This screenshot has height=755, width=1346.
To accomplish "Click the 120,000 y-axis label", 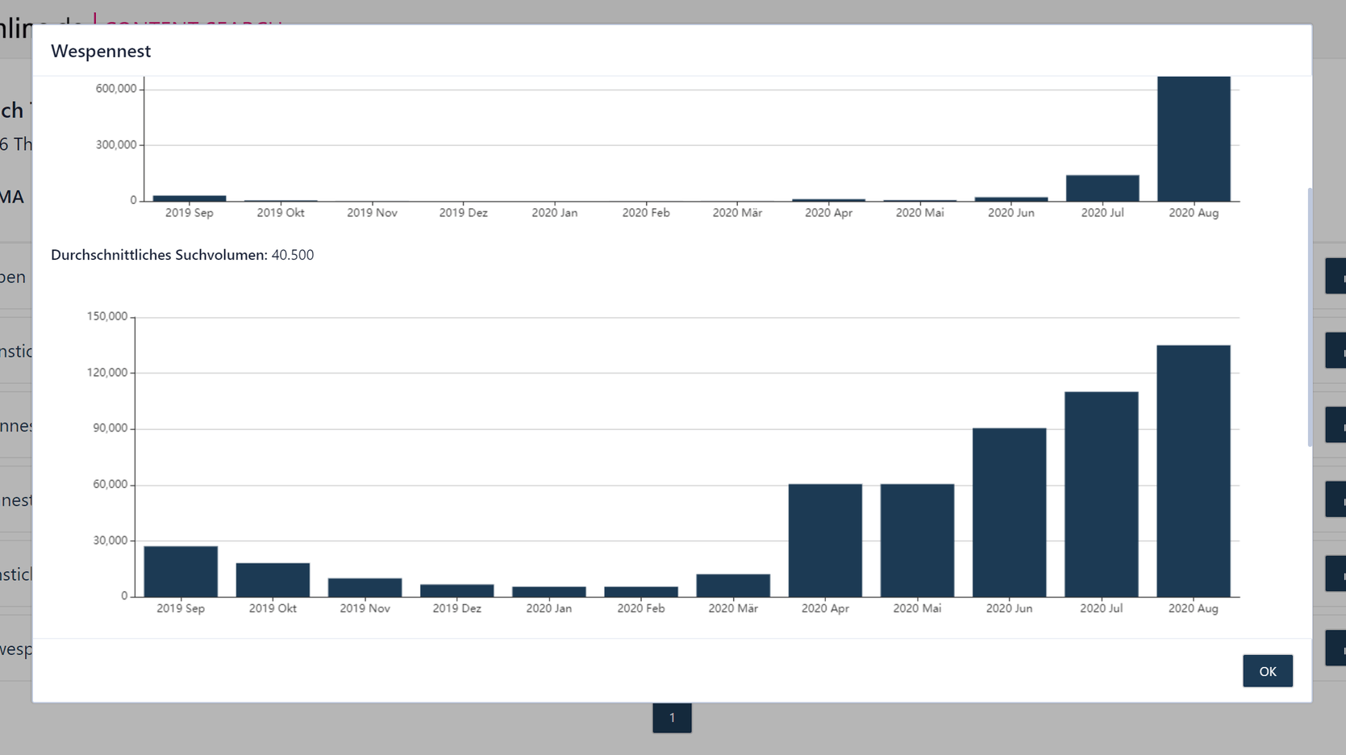I will tap(107, 373).
